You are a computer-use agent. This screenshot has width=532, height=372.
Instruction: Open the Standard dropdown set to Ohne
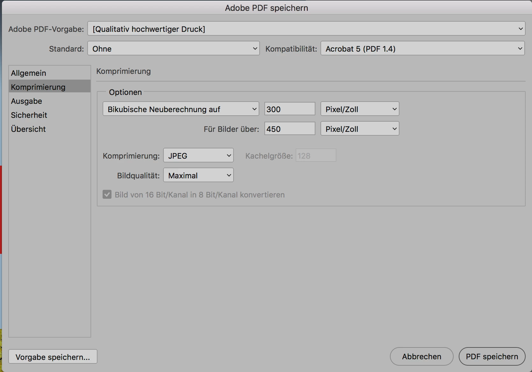click(x=174, y=48)
